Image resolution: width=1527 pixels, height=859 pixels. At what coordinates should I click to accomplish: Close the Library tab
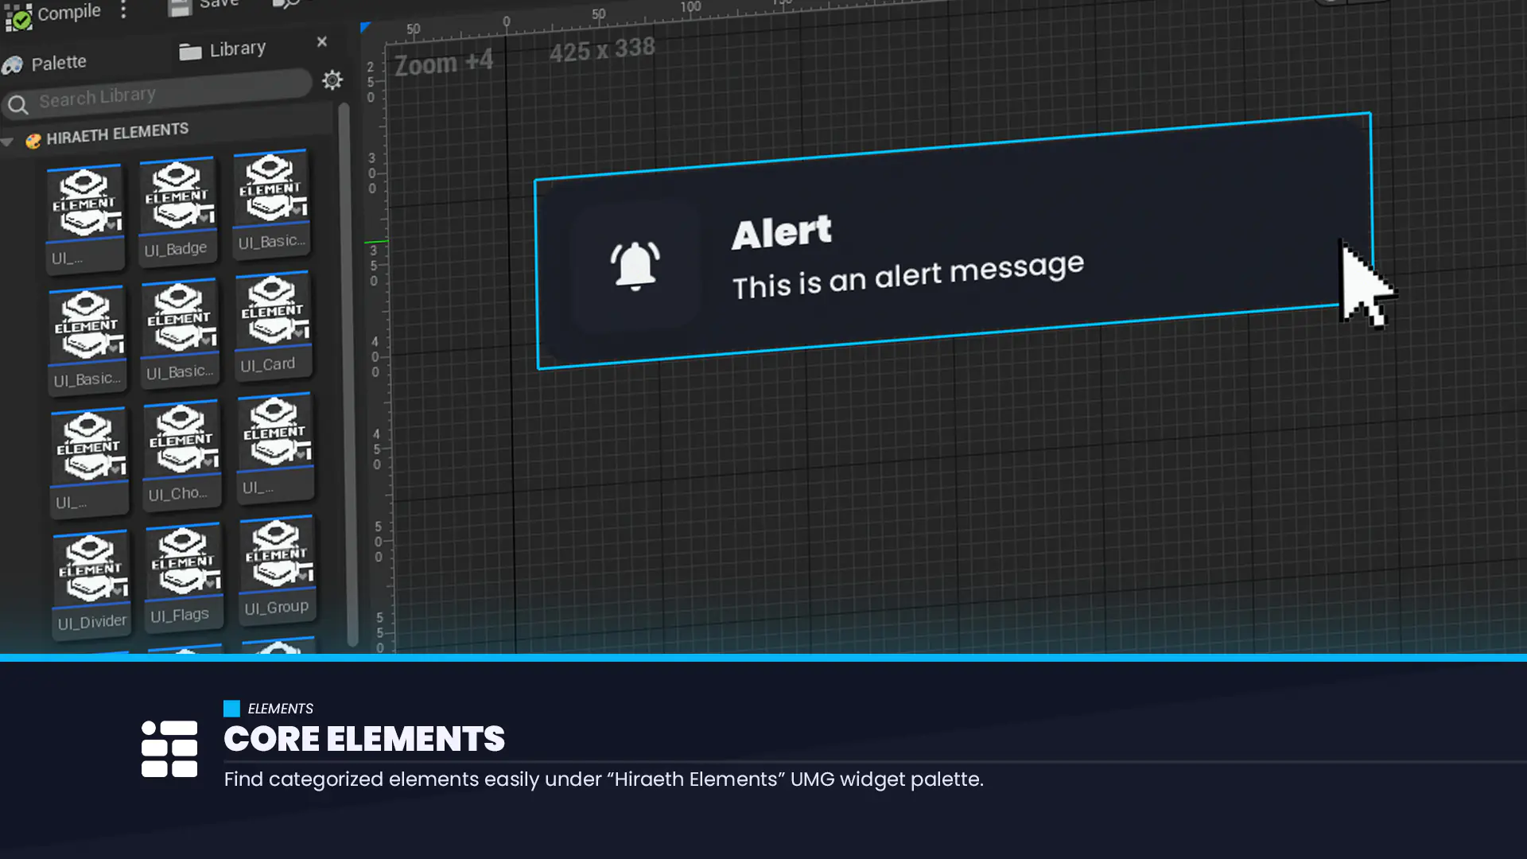pyautogui.click(x=322, y=41)
